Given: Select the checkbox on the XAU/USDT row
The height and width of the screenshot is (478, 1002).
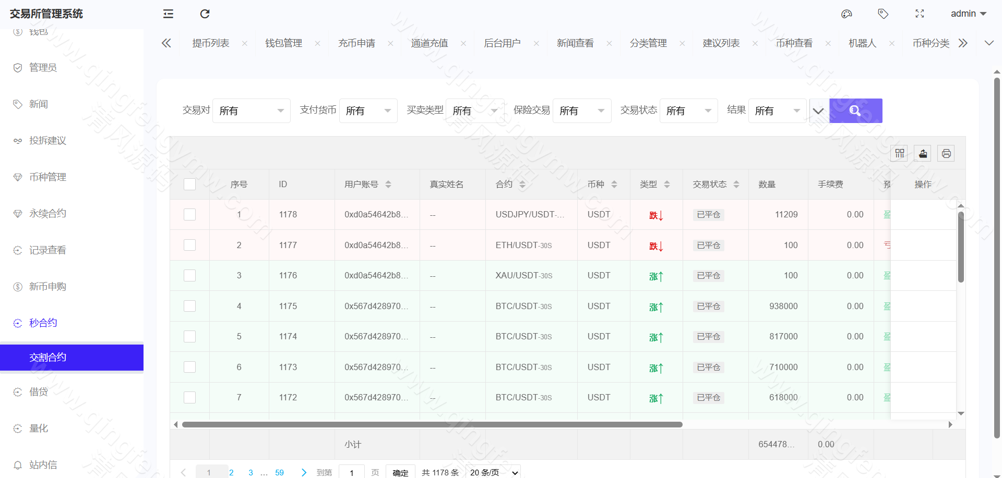Looking at the screenshot, I should pyautogui.click(x=189, y=276).
